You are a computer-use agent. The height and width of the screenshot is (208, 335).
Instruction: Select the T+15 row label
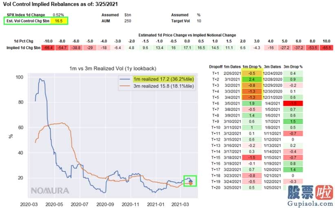(x=216, y=157)
